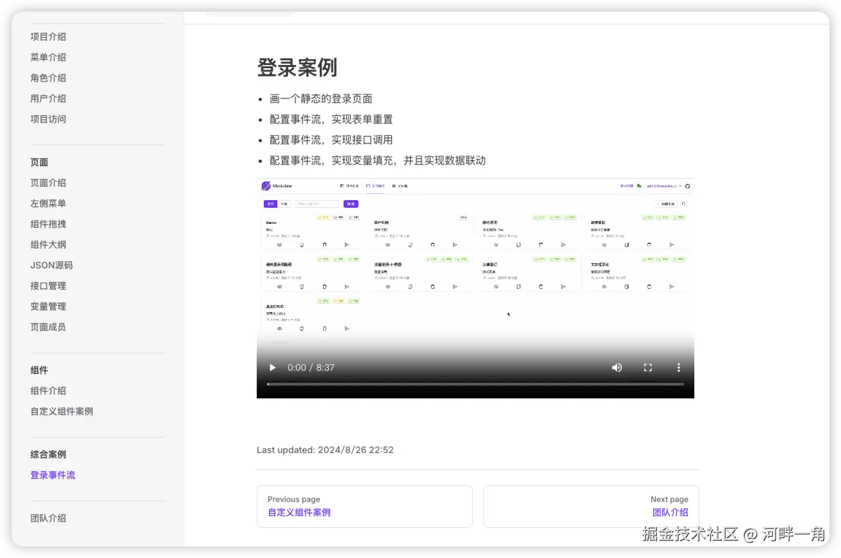Navigate to 接口管理

tap(48, 286)
